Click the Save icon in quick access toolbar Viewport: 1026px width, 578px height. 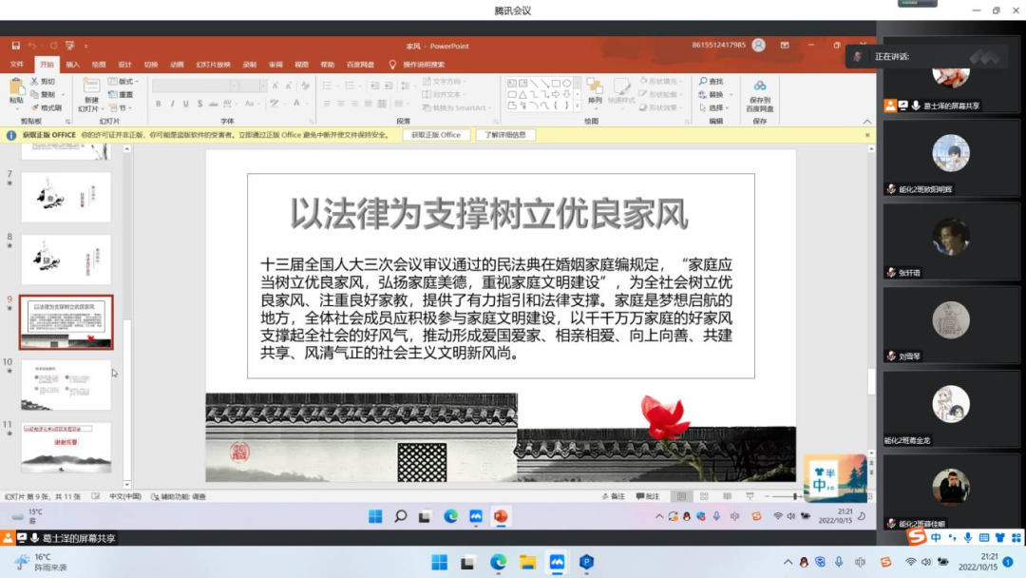(16, 46)
